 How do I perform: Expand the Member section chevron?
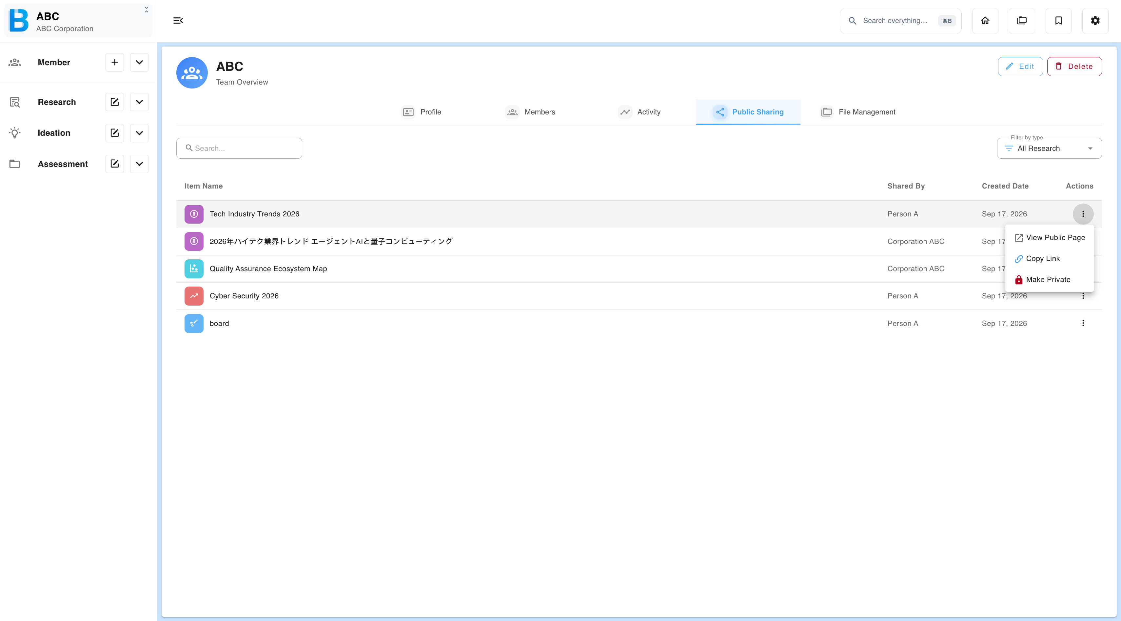pyautogui.click(x=139, y=62)
